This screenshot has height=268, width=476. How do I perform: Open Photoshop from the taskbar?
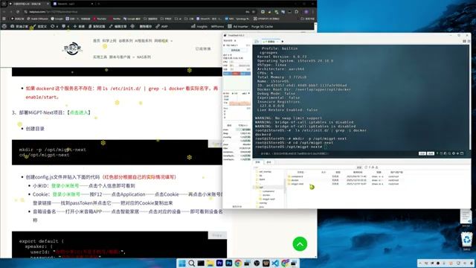click(228, 263)
